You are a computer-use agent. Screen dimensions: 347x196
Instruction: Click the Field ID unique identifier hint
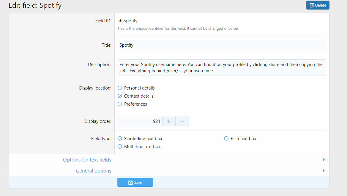tap(178, 28)
